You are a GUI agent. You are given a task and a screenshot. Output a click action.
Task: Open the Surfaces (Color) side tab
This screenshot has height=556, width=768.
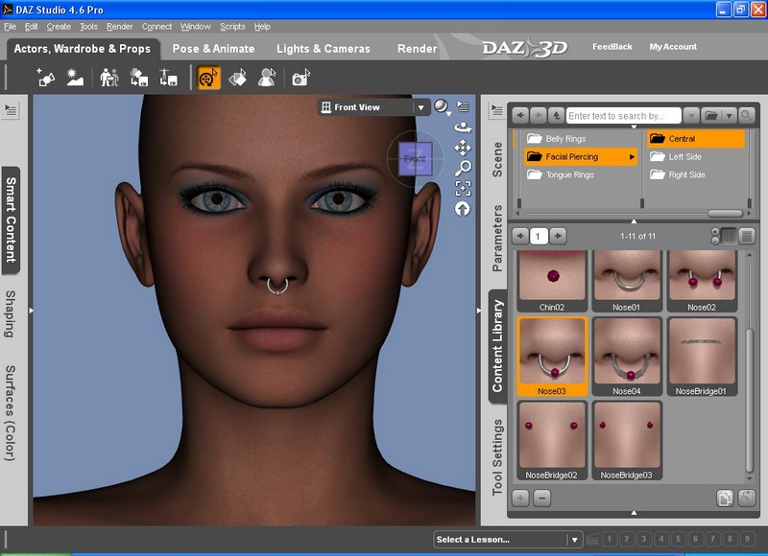10,413
